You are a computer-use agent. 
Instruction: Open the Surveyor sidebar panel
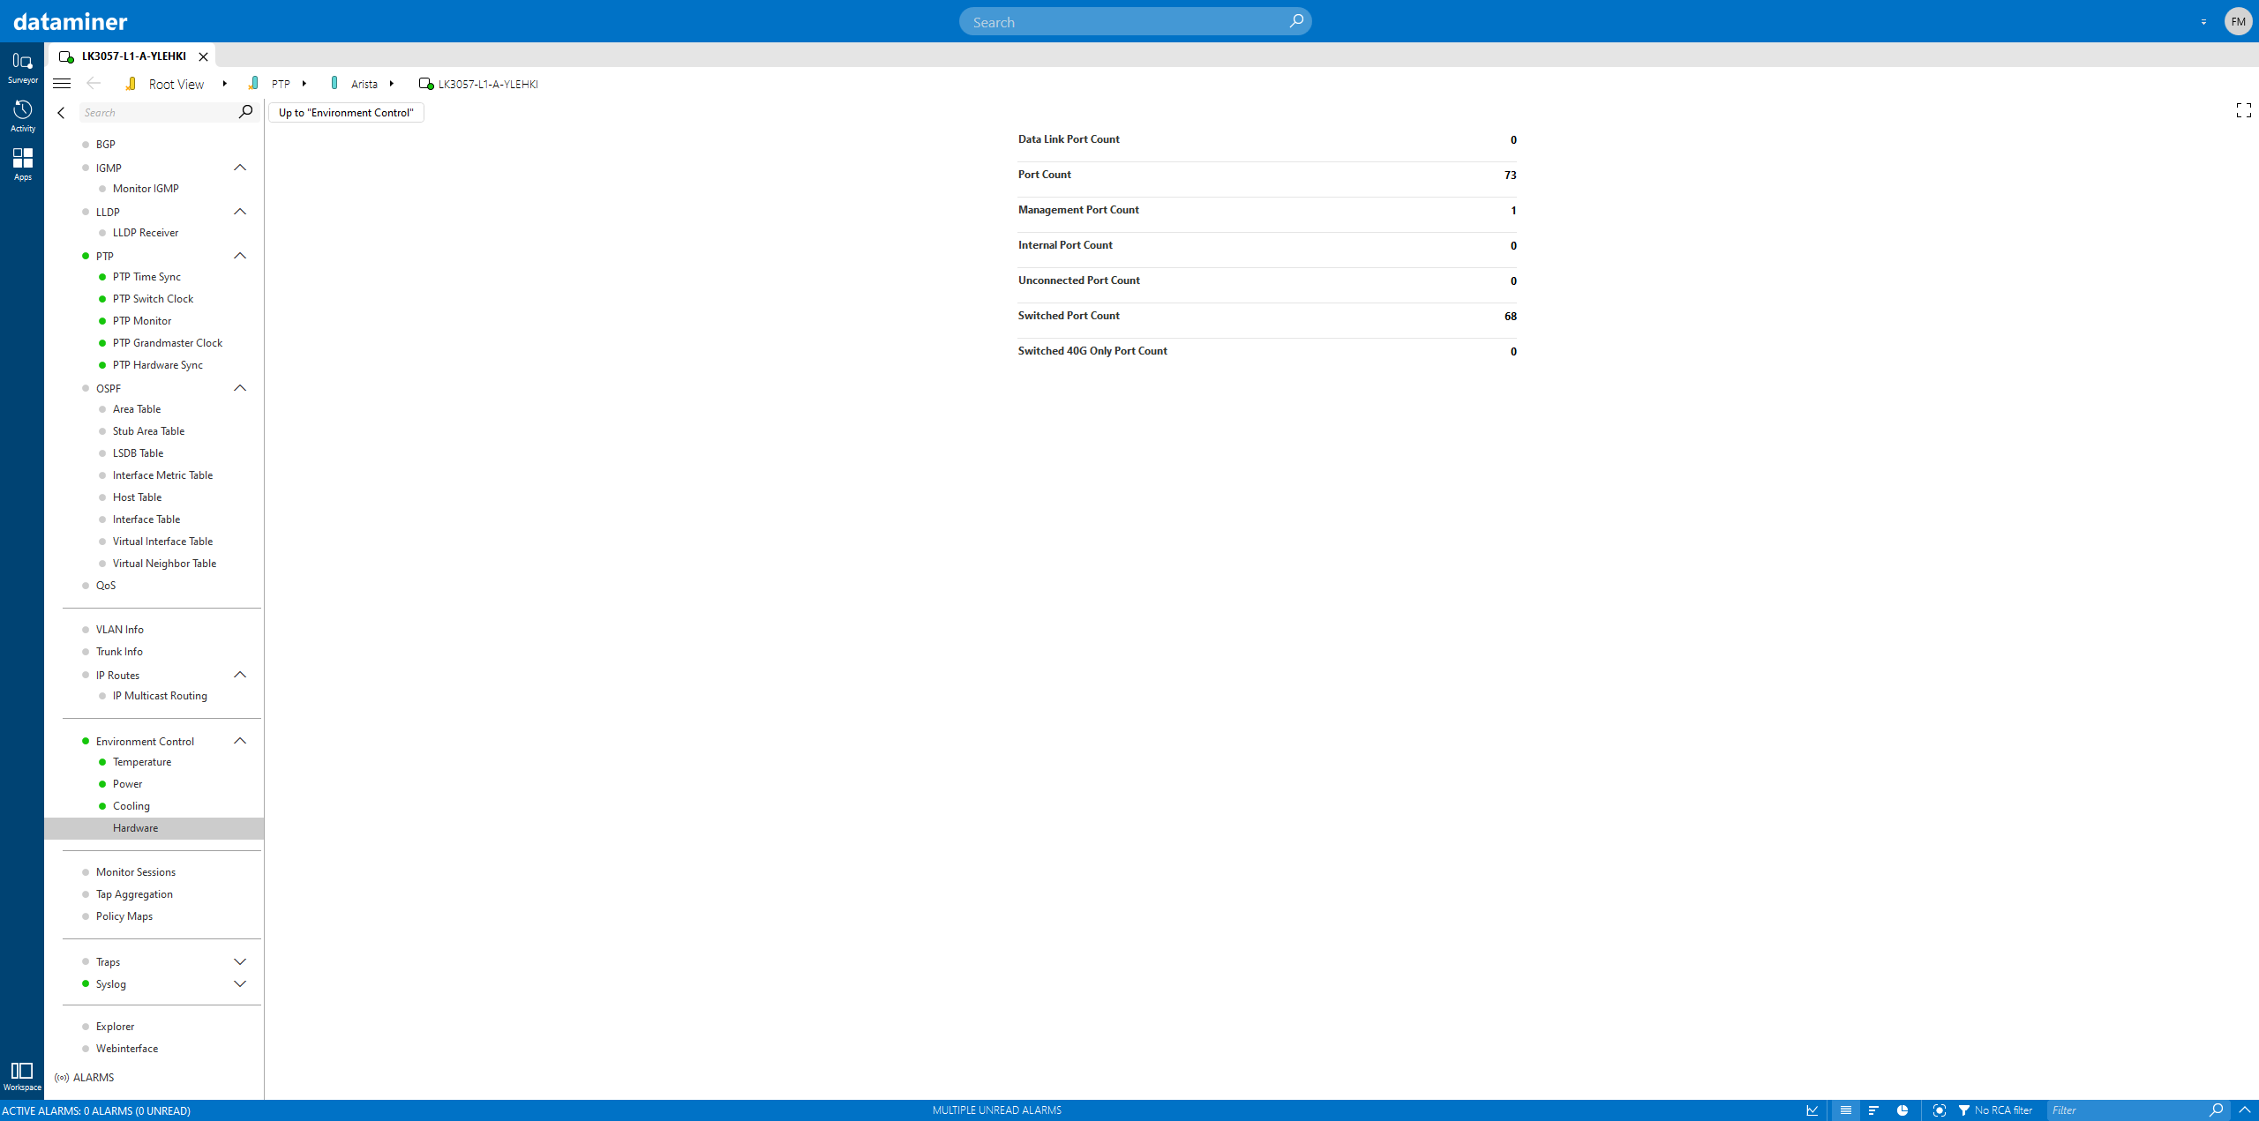coord(22,68)
